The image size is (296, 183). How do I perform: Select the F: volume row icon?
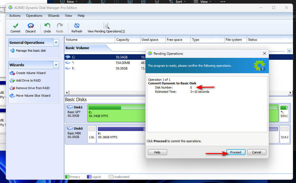pyautogui.click(x=68, y=68)
